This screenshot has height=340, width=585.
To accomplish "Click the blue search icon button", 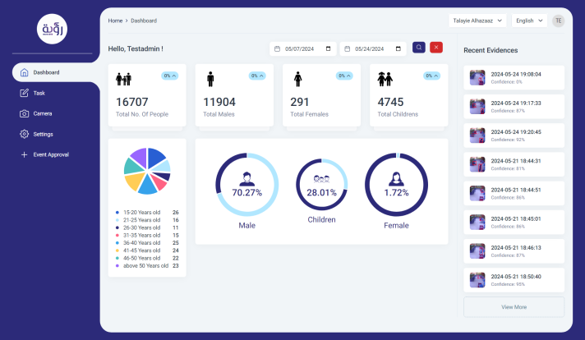I will (x=418, y=48).
